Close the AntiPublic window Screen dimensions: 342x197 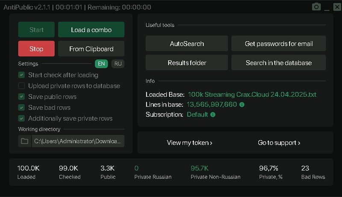point(337,7)
